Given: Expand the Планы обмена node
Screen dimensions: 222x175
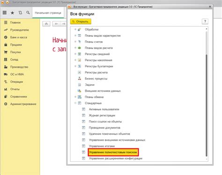Looking at the screenshot, I should coord(75,97).
